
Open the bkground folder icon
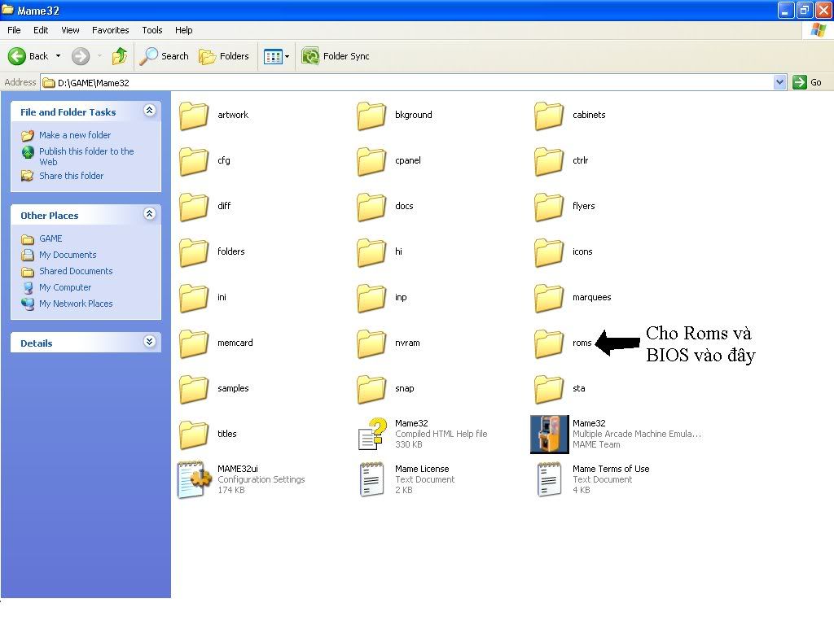coord(371,116)
